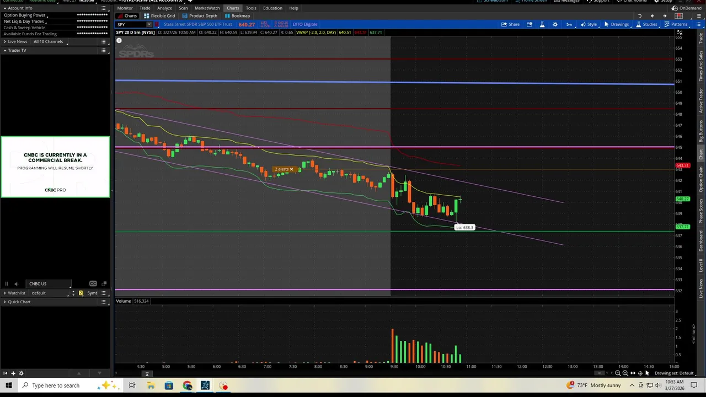Open the Drawing set: Default selector

tap(674, 373)
